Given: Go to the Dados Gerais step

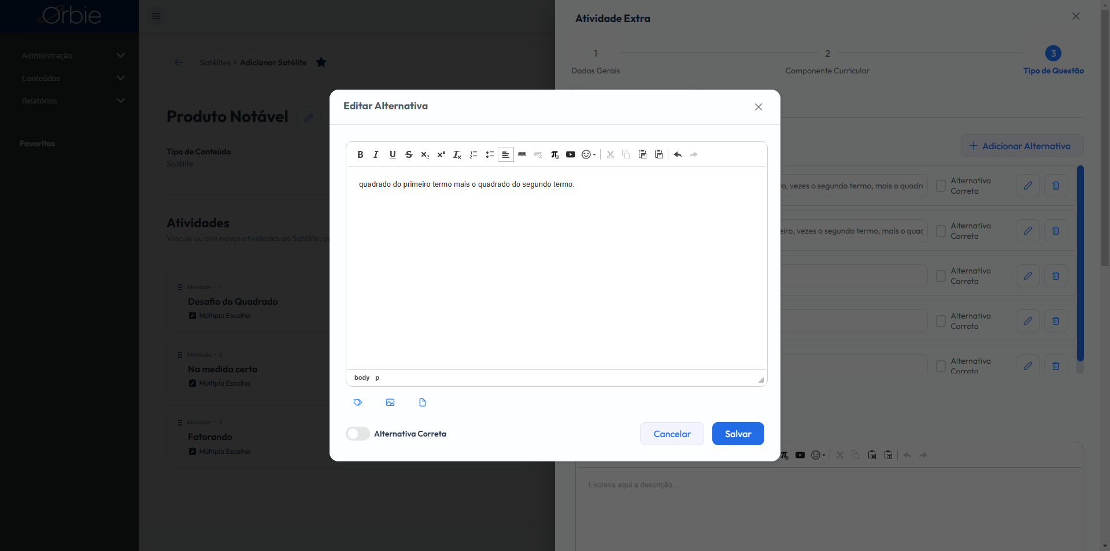Looking at the screenshot, I should click(x=595, y=61).
